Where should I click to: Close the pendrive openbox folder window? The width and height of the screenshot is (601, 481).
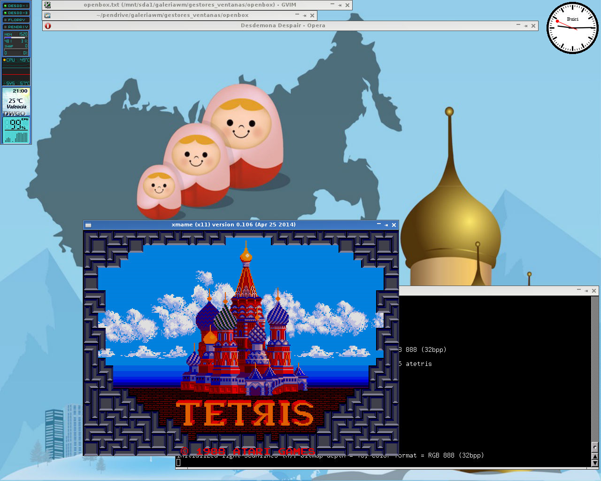[x=312, y=16]
